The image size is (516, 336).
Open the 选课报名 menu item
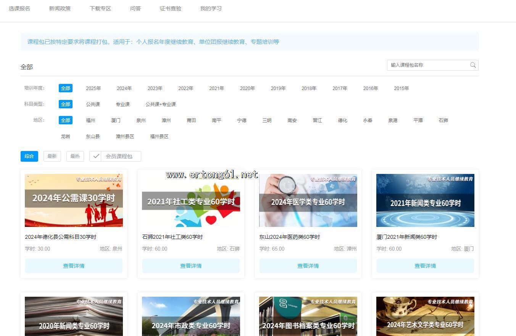[x=19, y=8]
